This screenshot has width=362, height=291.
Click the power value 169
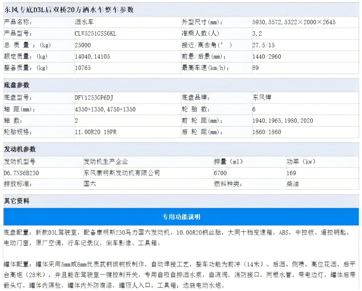tap(291, 173)
